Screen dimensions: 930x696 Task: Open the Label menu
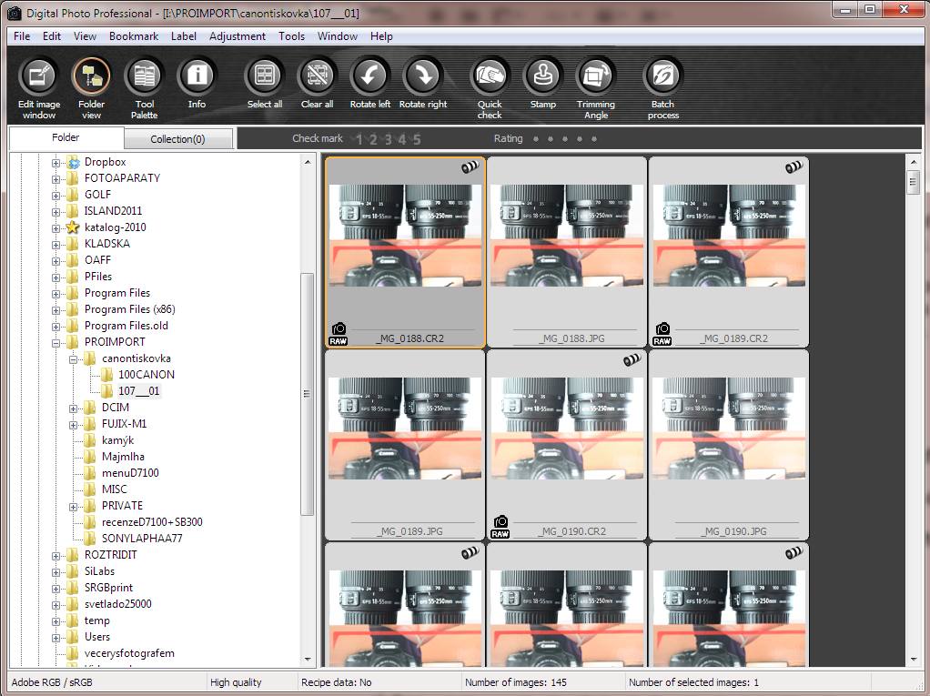183,36
